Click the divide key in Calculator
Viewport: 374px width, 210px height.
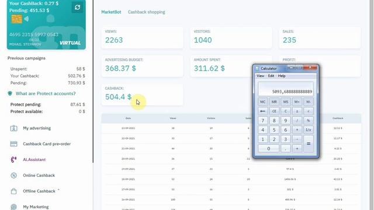pos(297,121)
